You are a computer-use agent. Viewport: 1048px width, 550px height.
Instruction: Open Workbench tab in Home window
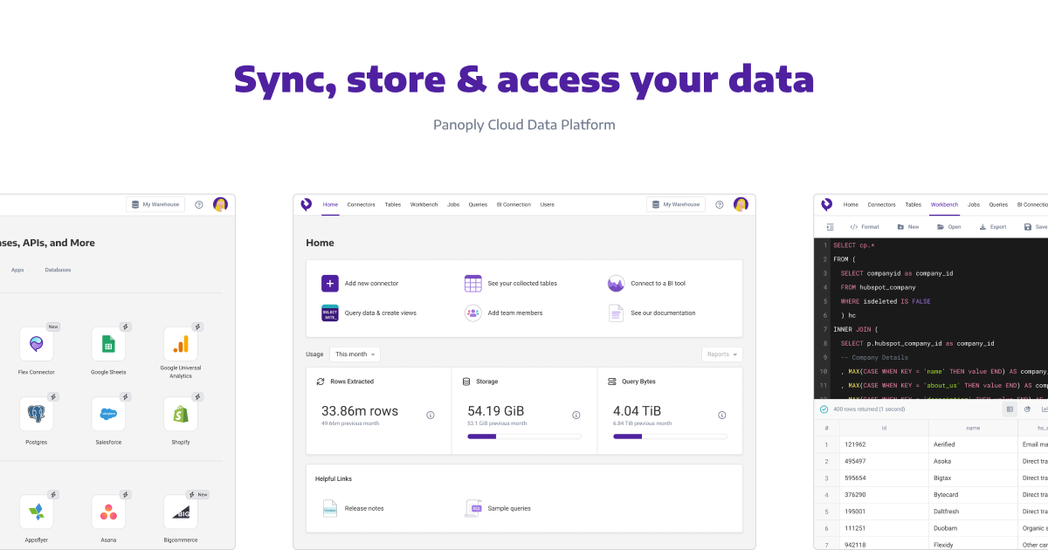pos(424,204)
